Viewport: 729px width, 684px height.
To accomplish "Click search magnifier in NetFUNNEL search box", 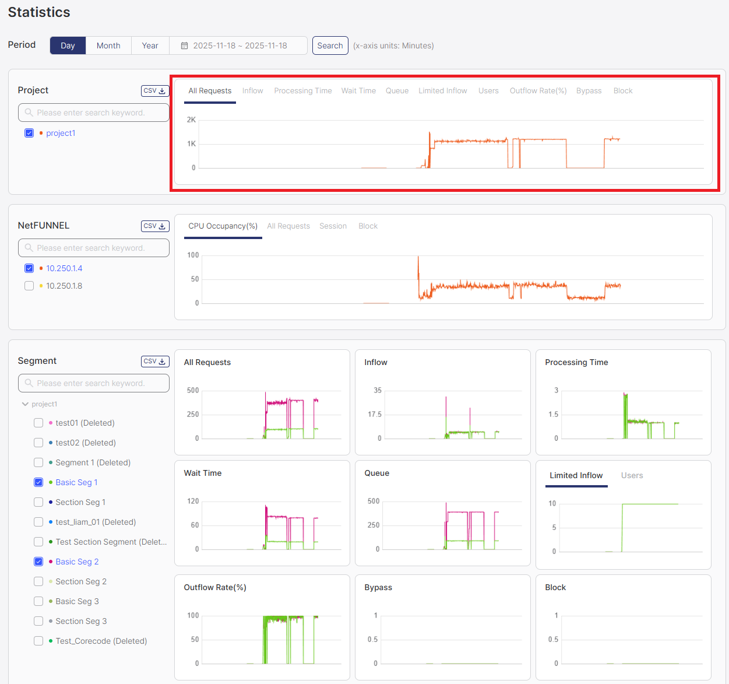I will 29,248.
